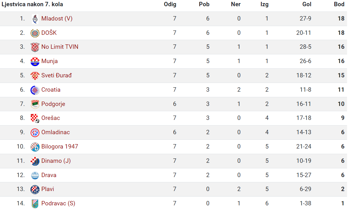Open the Podravac (S) team link
The image size is (348, 210).
58,203
